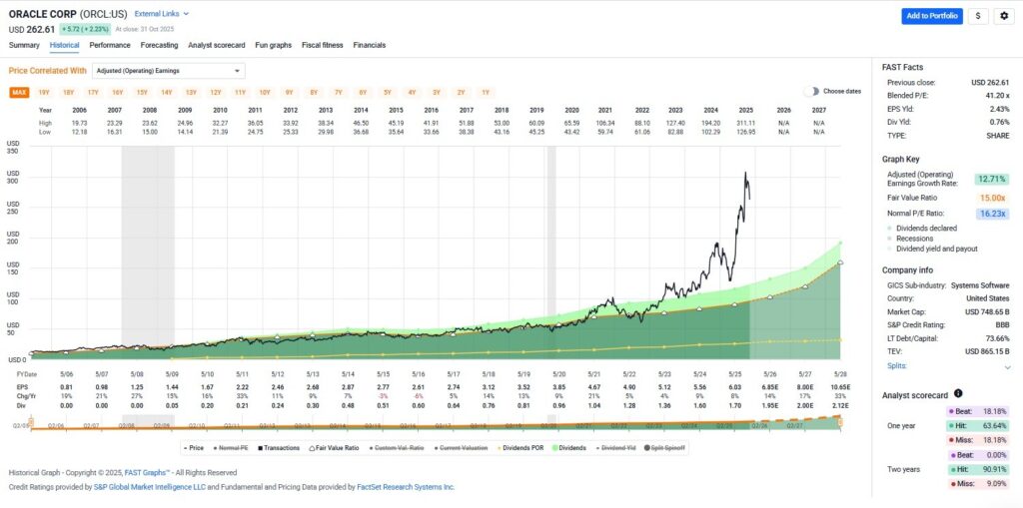1023x508 pixels.
Task: Click the Add to Portfolio button
Action: click(x=931, y=16)
